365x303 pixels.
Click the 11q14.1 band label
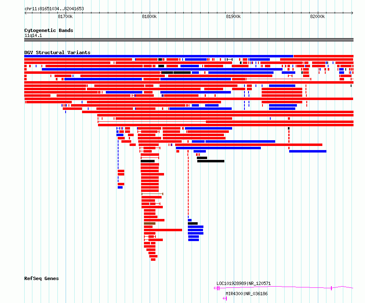33,35
